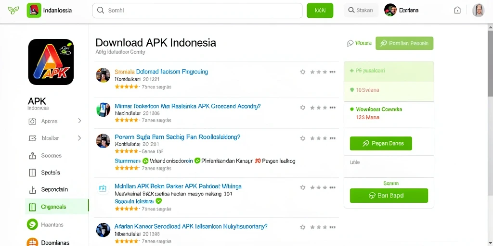This screenshot has height=246, width=493.
Task: Click the Uble input area
Action: [x=389, y=167]
